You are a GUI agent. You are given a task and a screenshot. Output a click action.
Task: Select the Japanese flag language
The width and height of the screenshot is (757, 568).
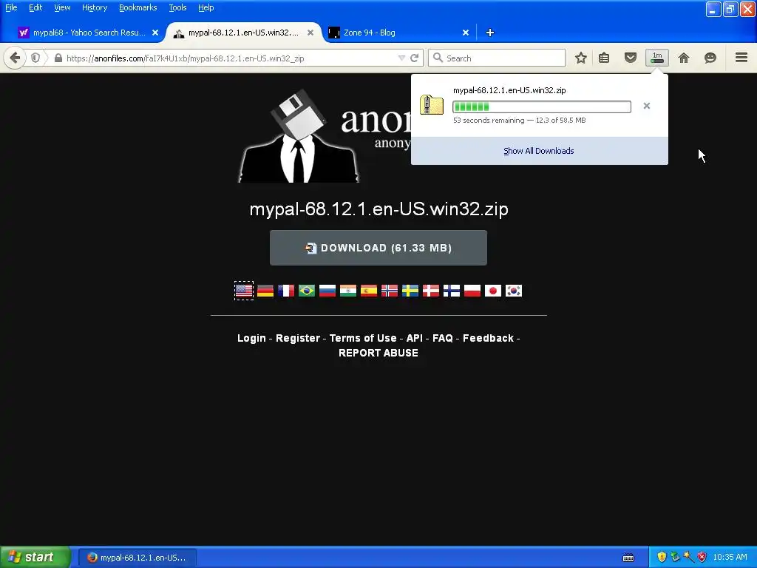click(493, 291)
